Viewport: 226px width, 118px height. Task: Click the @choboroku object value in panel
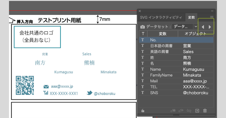196,93
